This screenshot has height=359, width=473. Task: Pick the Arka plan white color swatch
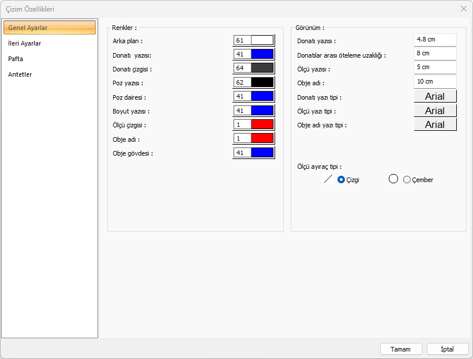pyautogui.click(x=262, y=40)
